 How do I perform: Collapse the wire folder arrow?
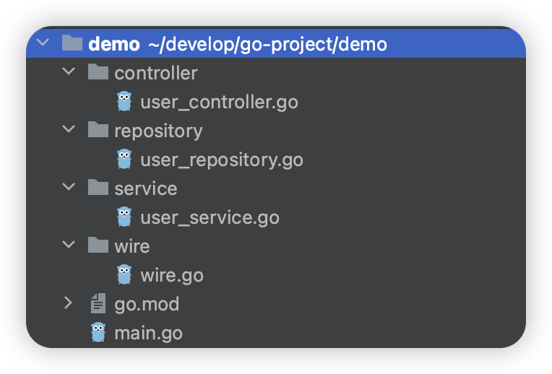pyautogui.click(x=69, y=245)
